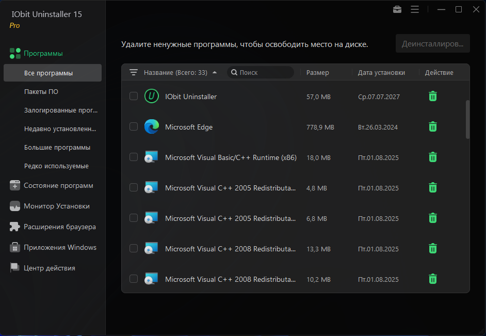Screen dimensions: 486x336
Task: Tick the IObit Uninstaller checkbox
Action: (134, 96)
